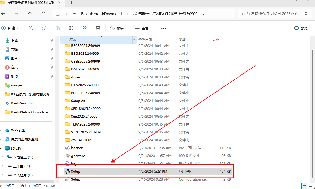Switch to details view in status bar
This screenshot has width=315, height=189.
[x=304, y=186]
